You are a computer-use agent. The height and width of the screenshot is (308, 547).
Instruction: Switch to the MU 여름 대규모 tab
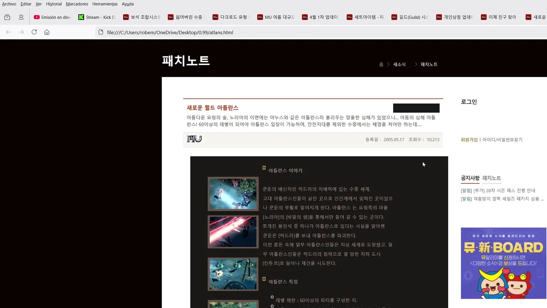[x=276, y=17]
